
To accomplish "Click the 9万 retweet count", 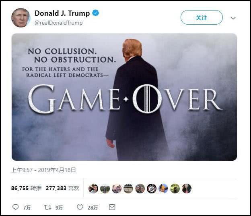I will click(x=59, y=208).
